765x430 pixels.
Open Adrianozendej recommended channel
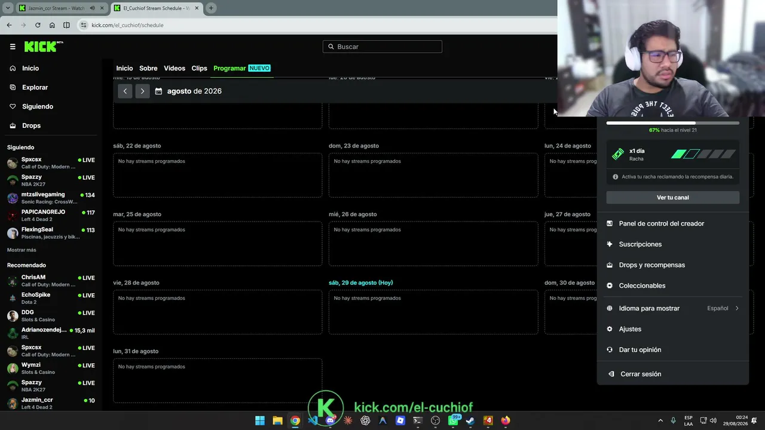click(x=51, y=333)
